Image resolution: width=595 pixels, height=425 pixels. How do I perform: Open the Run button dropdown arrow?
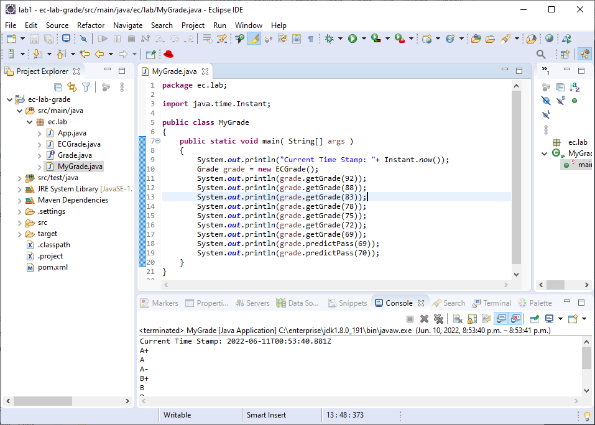pos(364,39)
